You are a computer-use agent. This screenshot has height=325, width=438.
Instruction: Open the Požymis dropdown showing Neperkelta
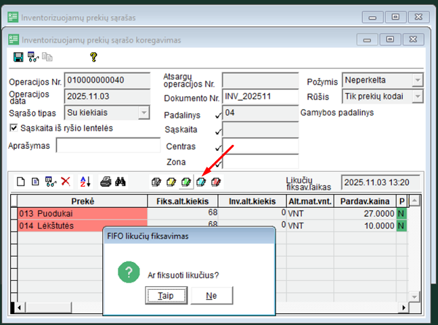tap(417, 81)
